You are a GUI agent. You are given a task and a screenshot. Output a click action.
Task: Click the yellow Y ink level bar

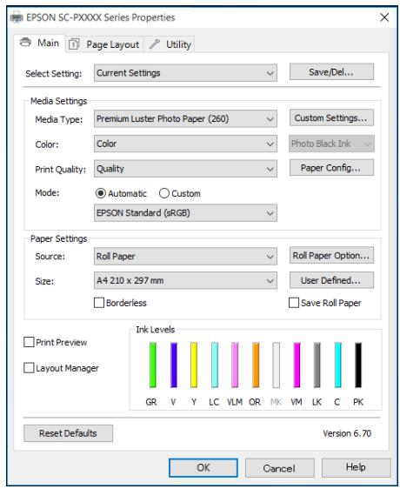click(x=194, y=365)
